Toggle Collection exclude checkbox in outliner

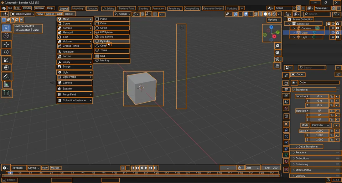[x=329, y=24]
